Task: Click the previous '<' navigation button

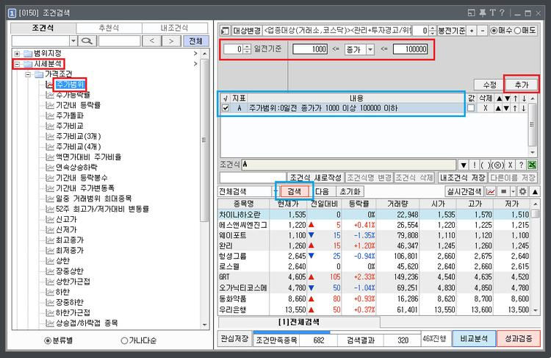Action: point(152,41)
